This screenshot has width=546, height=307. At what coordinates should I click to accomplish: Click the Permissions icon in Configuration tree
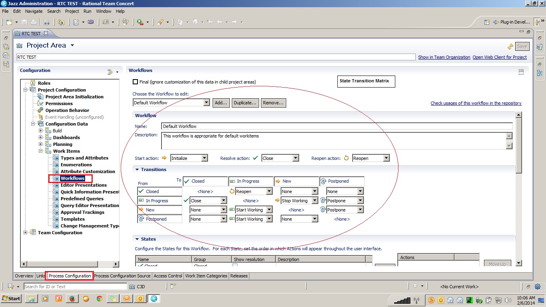click(x=41, y=104)
